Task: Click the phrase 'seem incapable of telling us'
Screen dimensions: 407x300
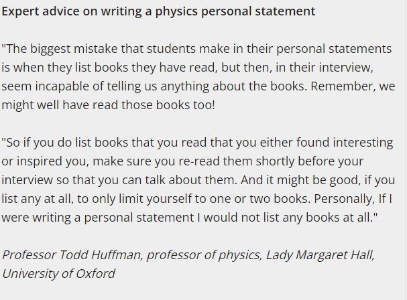Action: 79,86
